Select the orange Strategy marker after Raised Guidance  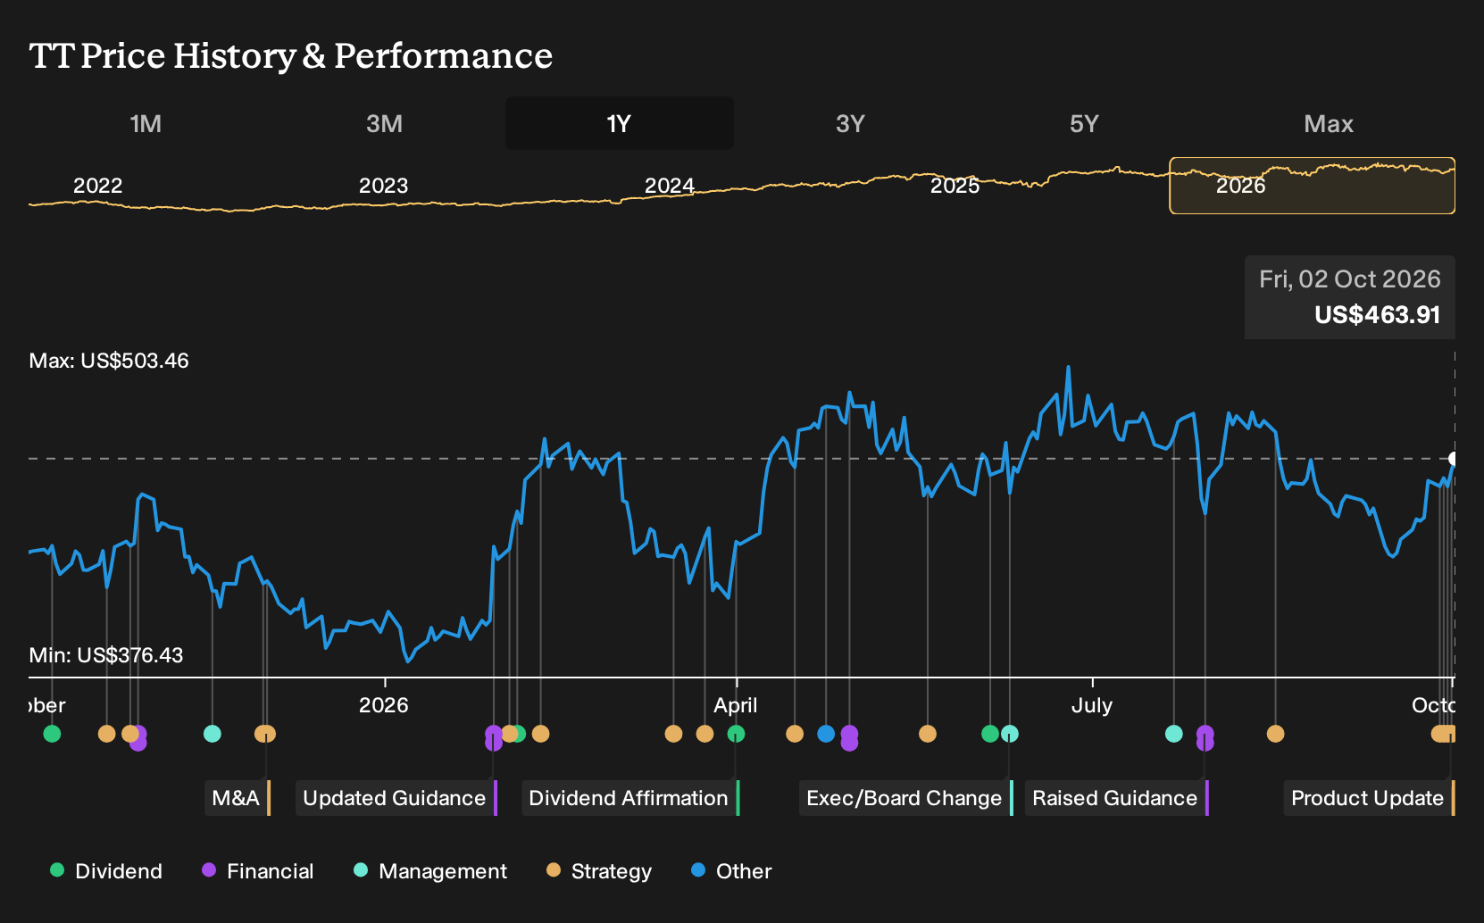[x=1275, y=734]
